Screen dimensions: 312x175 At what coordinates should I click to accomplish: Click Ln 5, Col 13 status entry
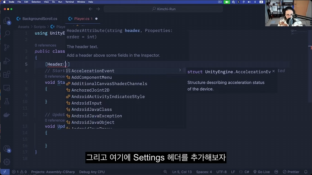click(x=182, y=172)
